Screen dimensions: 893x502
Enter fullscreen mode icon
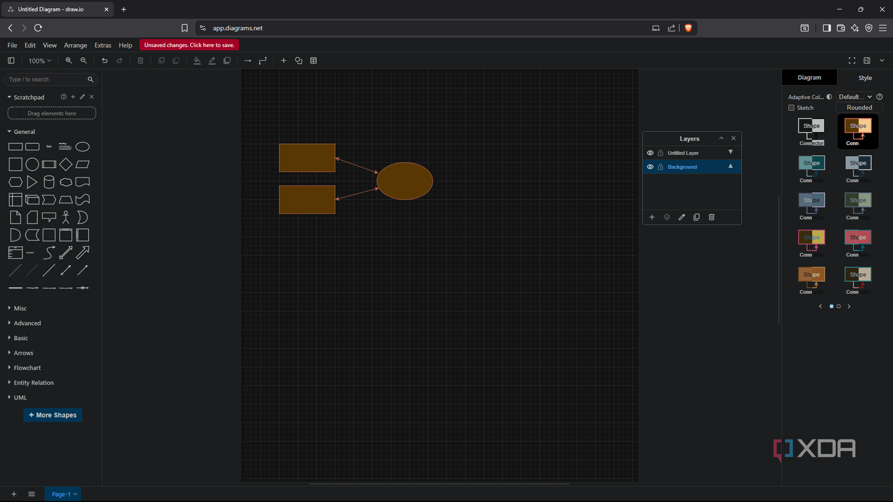[852, 61]
